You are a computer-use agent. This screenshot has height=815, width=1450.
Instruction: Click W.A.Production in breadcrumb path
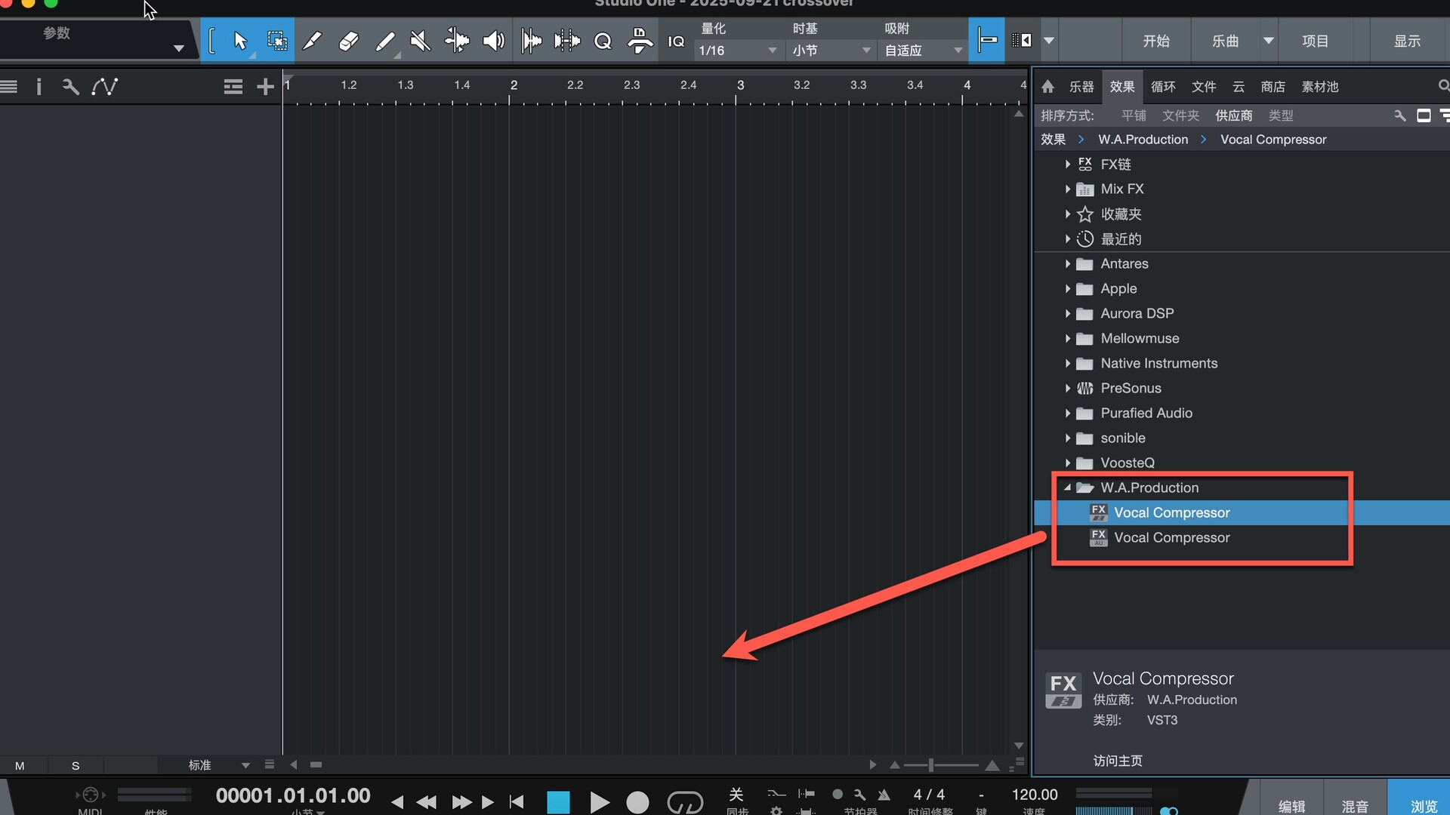(x=1143, y=140)
